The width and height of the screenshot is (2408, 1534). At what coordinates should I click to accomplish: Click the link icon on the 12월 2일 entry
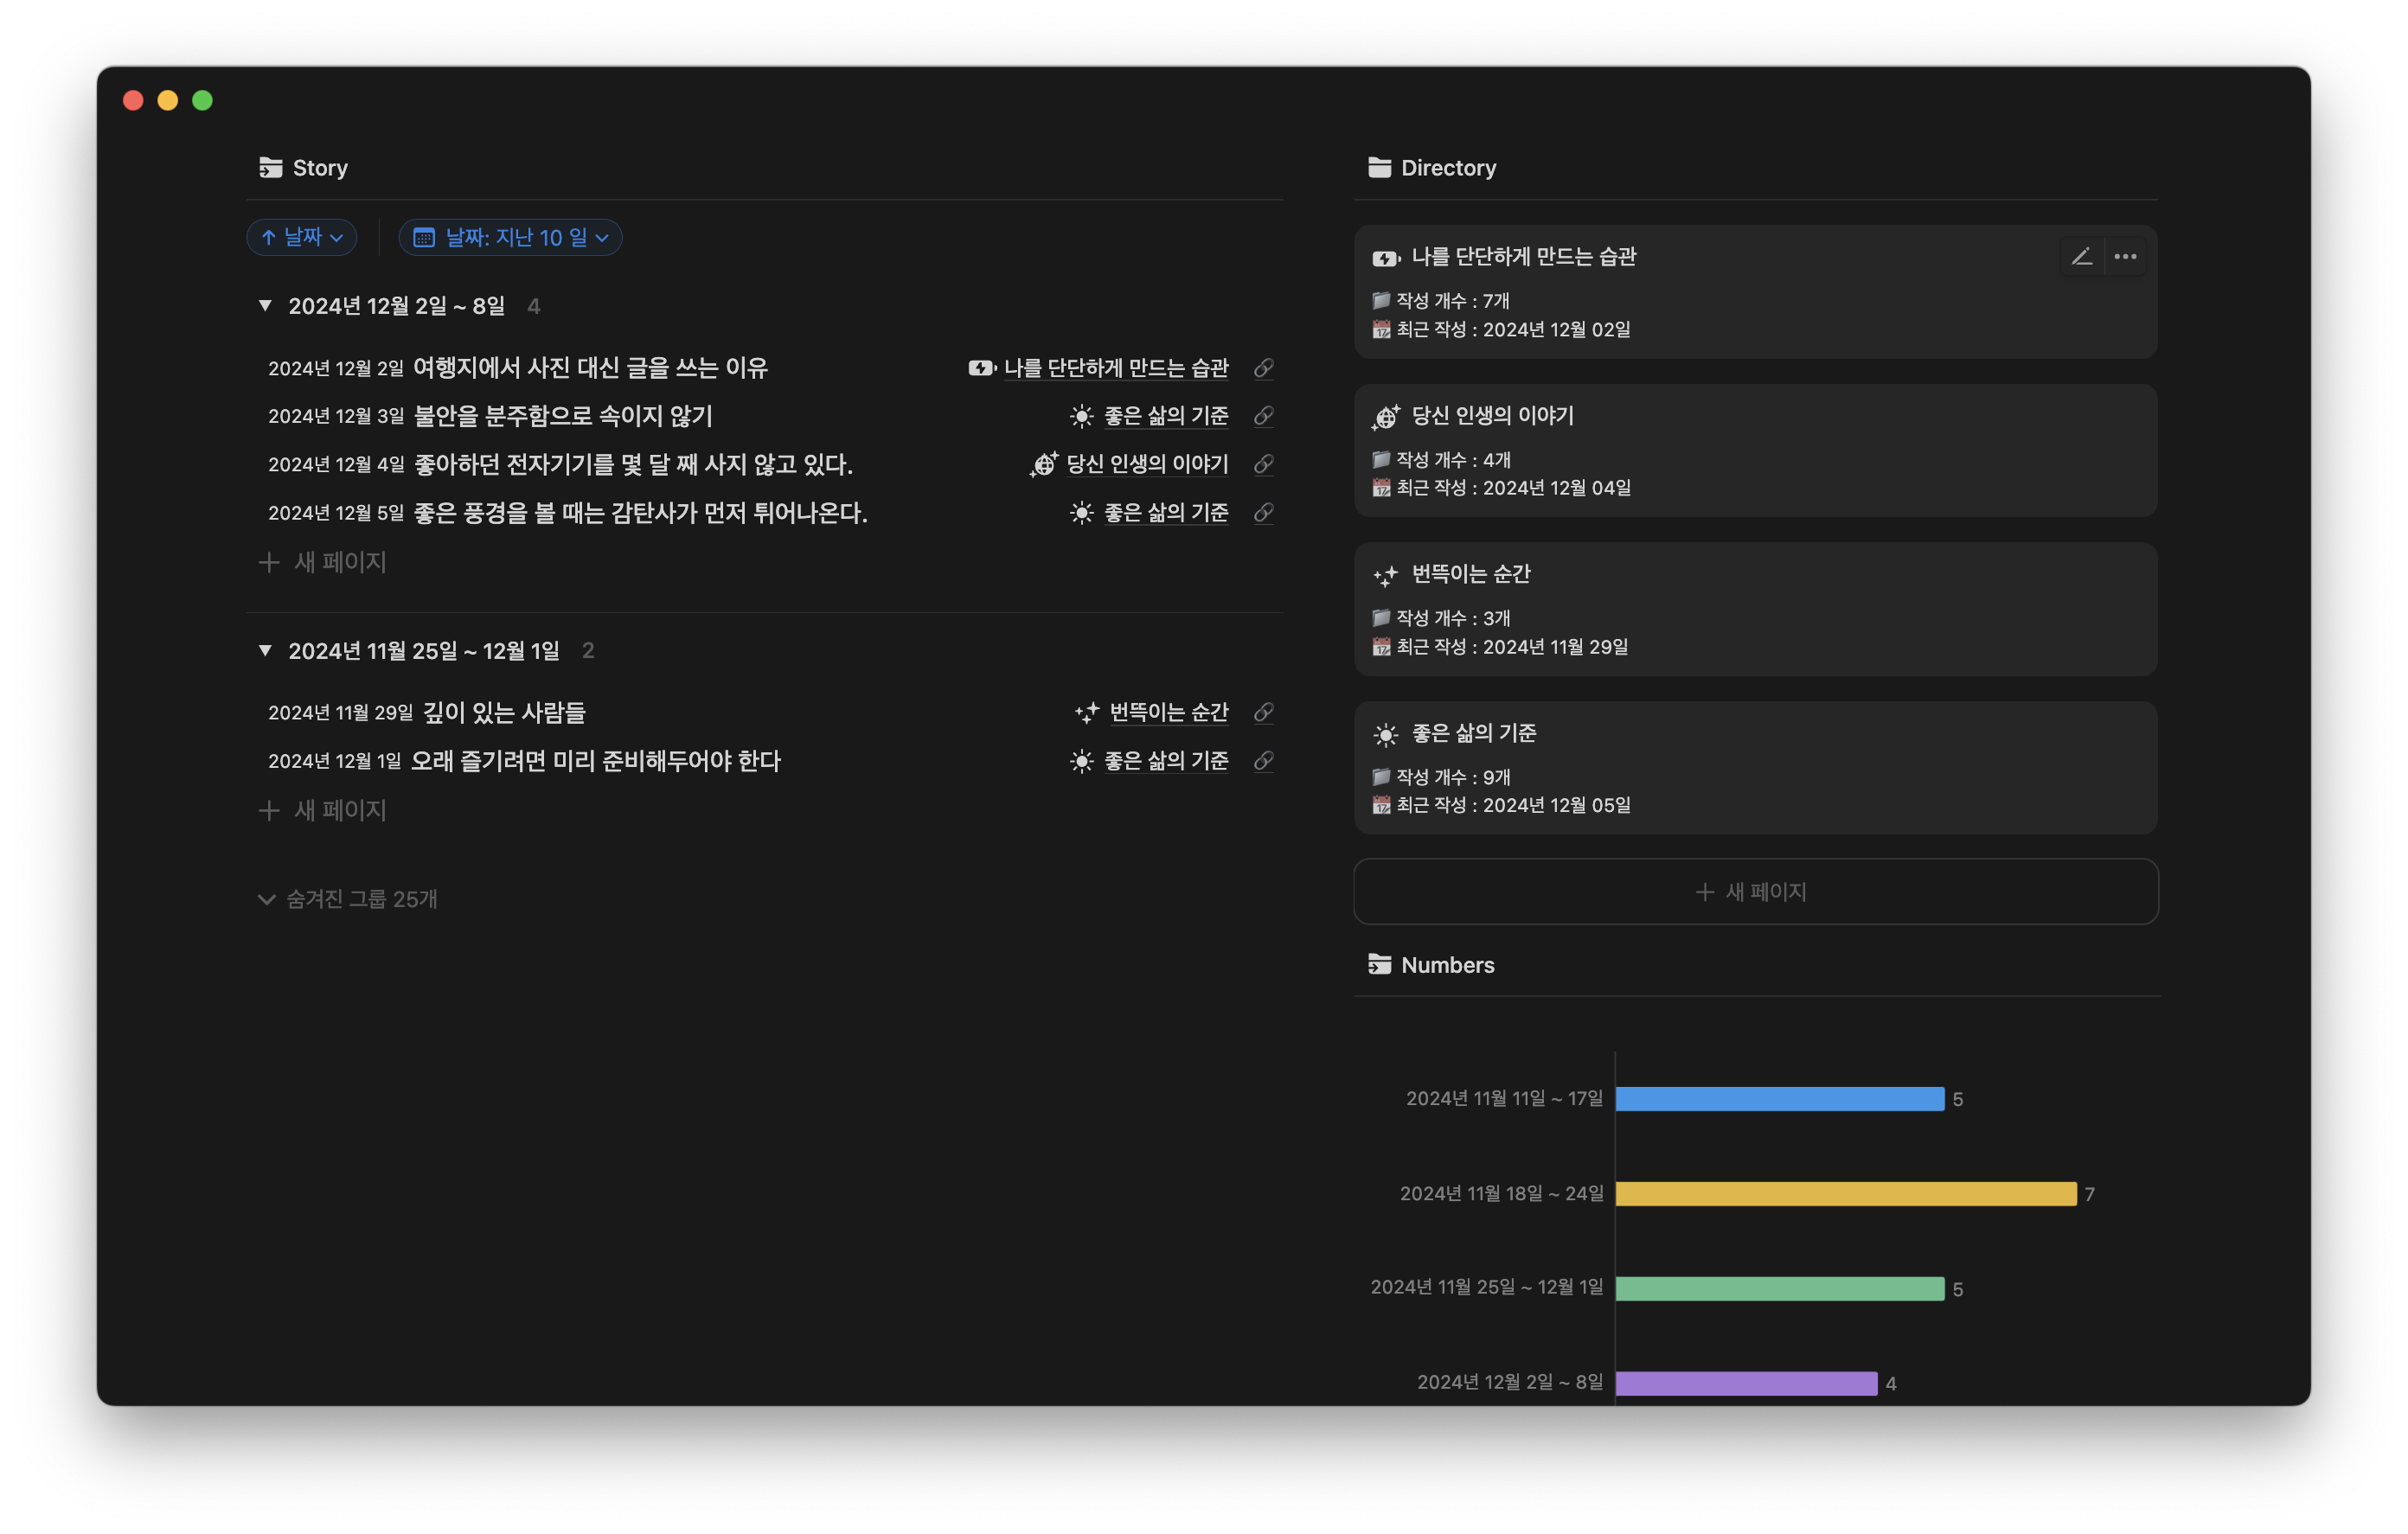tap(1264, 368)
